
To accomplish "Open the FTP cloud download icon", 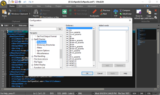I will [115, 12].
